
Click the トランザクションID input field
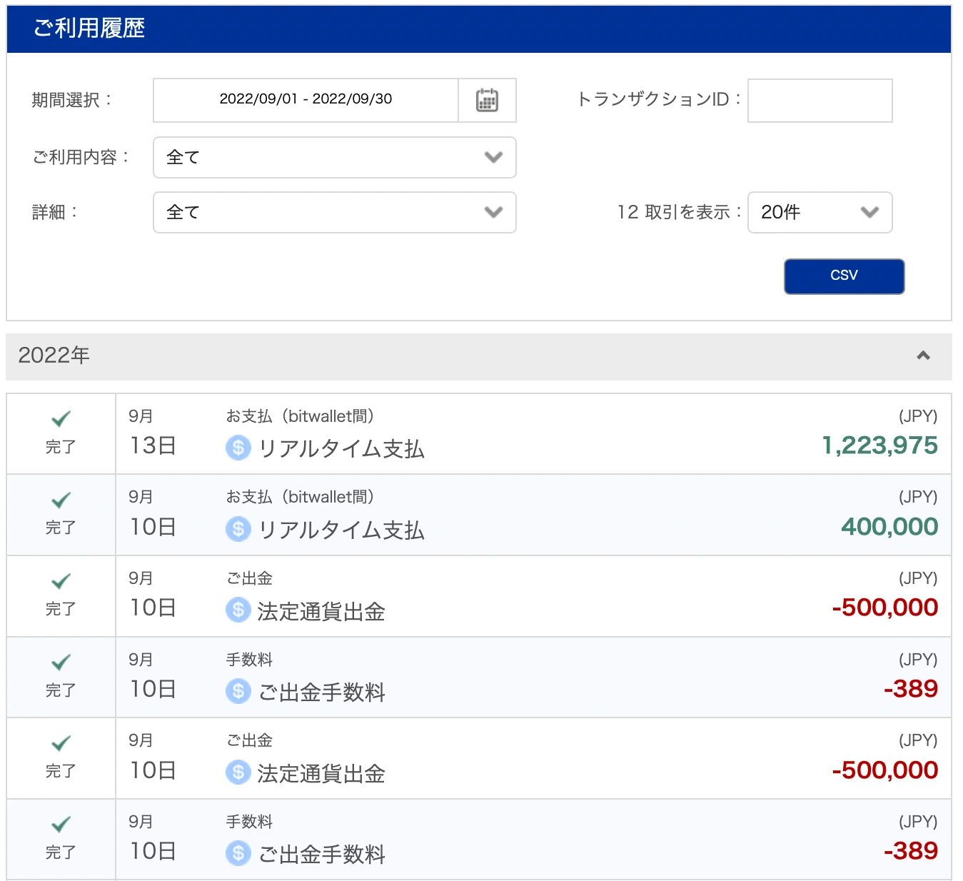coord(820,101)
